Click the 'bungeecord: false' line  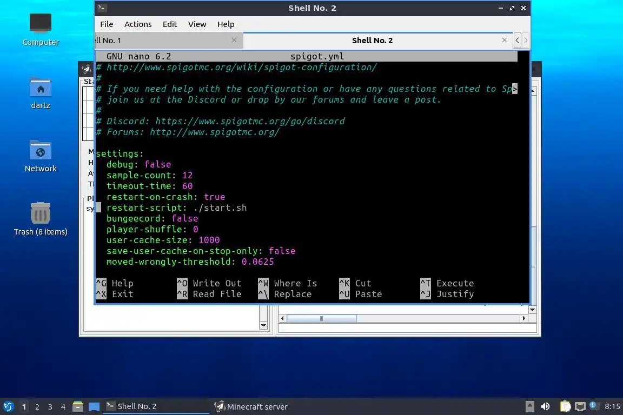[152, 218]
